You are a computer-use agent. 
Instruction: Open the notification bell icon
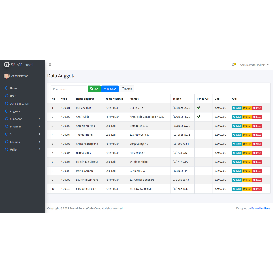pyautogui.click(x=233, y=65)
